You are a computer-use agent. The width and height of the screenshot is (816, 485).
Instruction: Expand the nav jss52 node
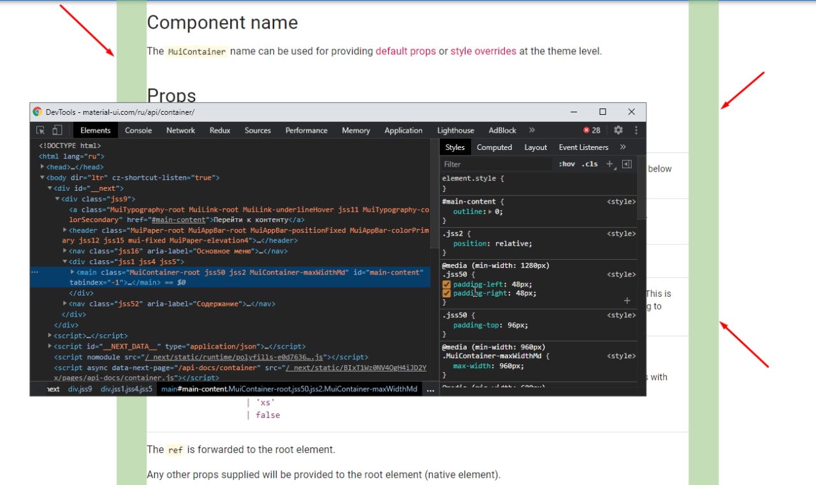coord(65,304)
